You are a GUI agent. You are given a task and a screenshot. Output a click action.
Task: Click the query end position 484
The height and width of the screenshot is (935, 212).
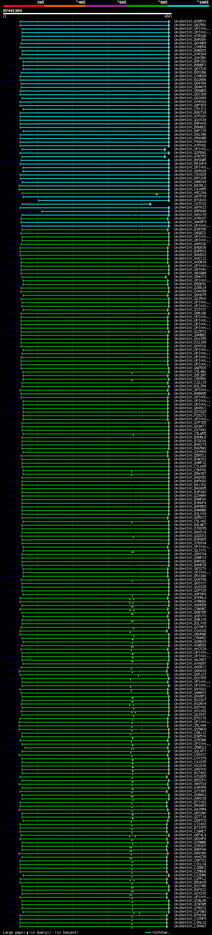tap(167, 16)
